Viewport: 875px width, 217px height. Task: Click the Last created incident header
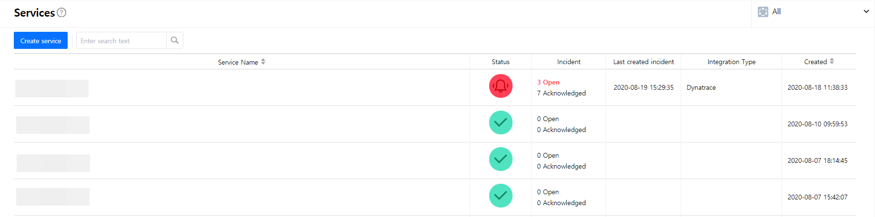pyautogui.click(x=644, y=62)
